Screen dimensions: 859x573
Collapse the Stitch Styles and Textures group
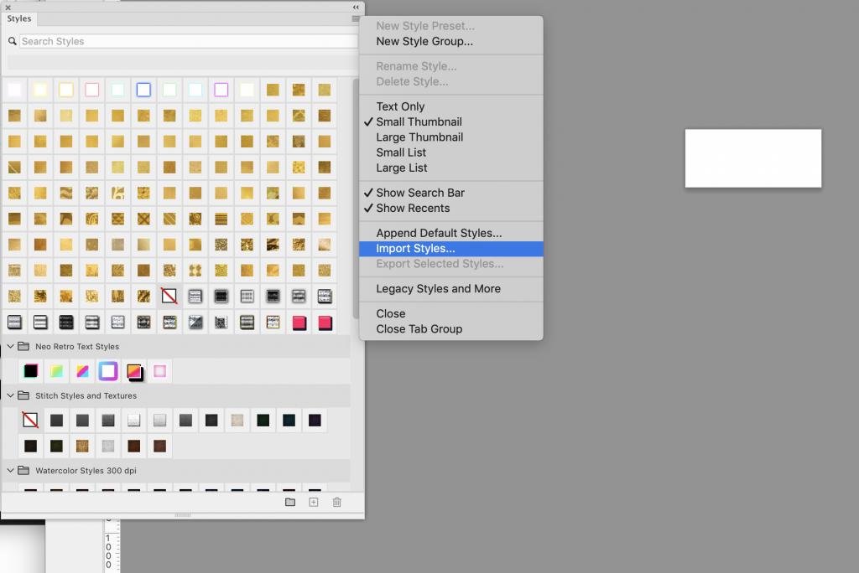coord(11,395)
